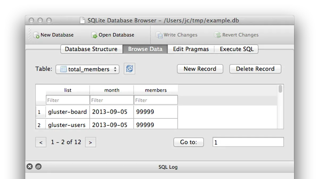The image size is (319, 179).
Task: Sort by the members column header
Action: pos(156,90)
